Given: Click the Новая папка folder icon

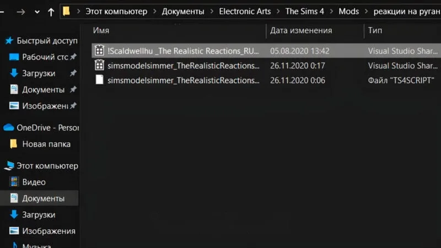Looking at the screenshot, I should 13,144.
